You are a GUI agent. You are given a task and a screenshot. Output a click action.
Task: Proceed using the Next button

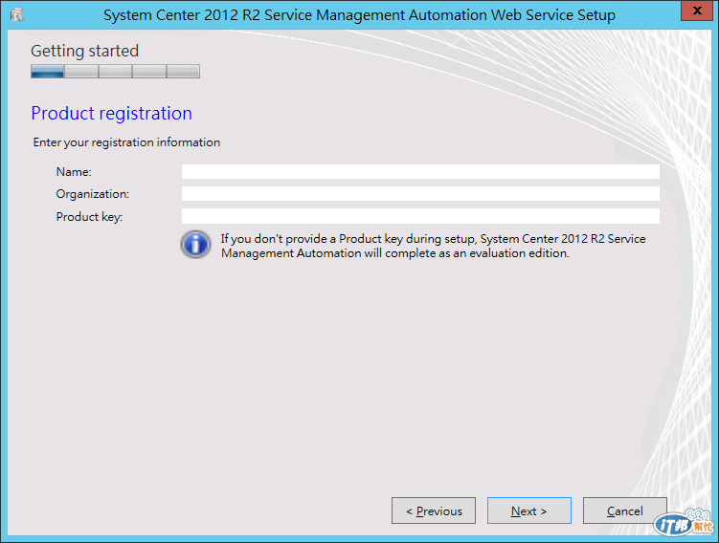(x=529, y=510)
